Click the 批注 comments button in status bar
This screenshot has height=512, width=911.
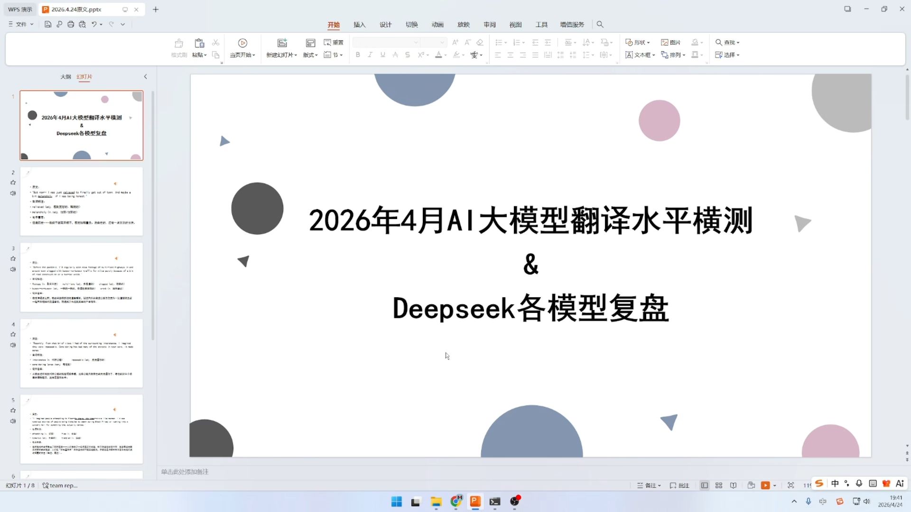coord(679,485)
